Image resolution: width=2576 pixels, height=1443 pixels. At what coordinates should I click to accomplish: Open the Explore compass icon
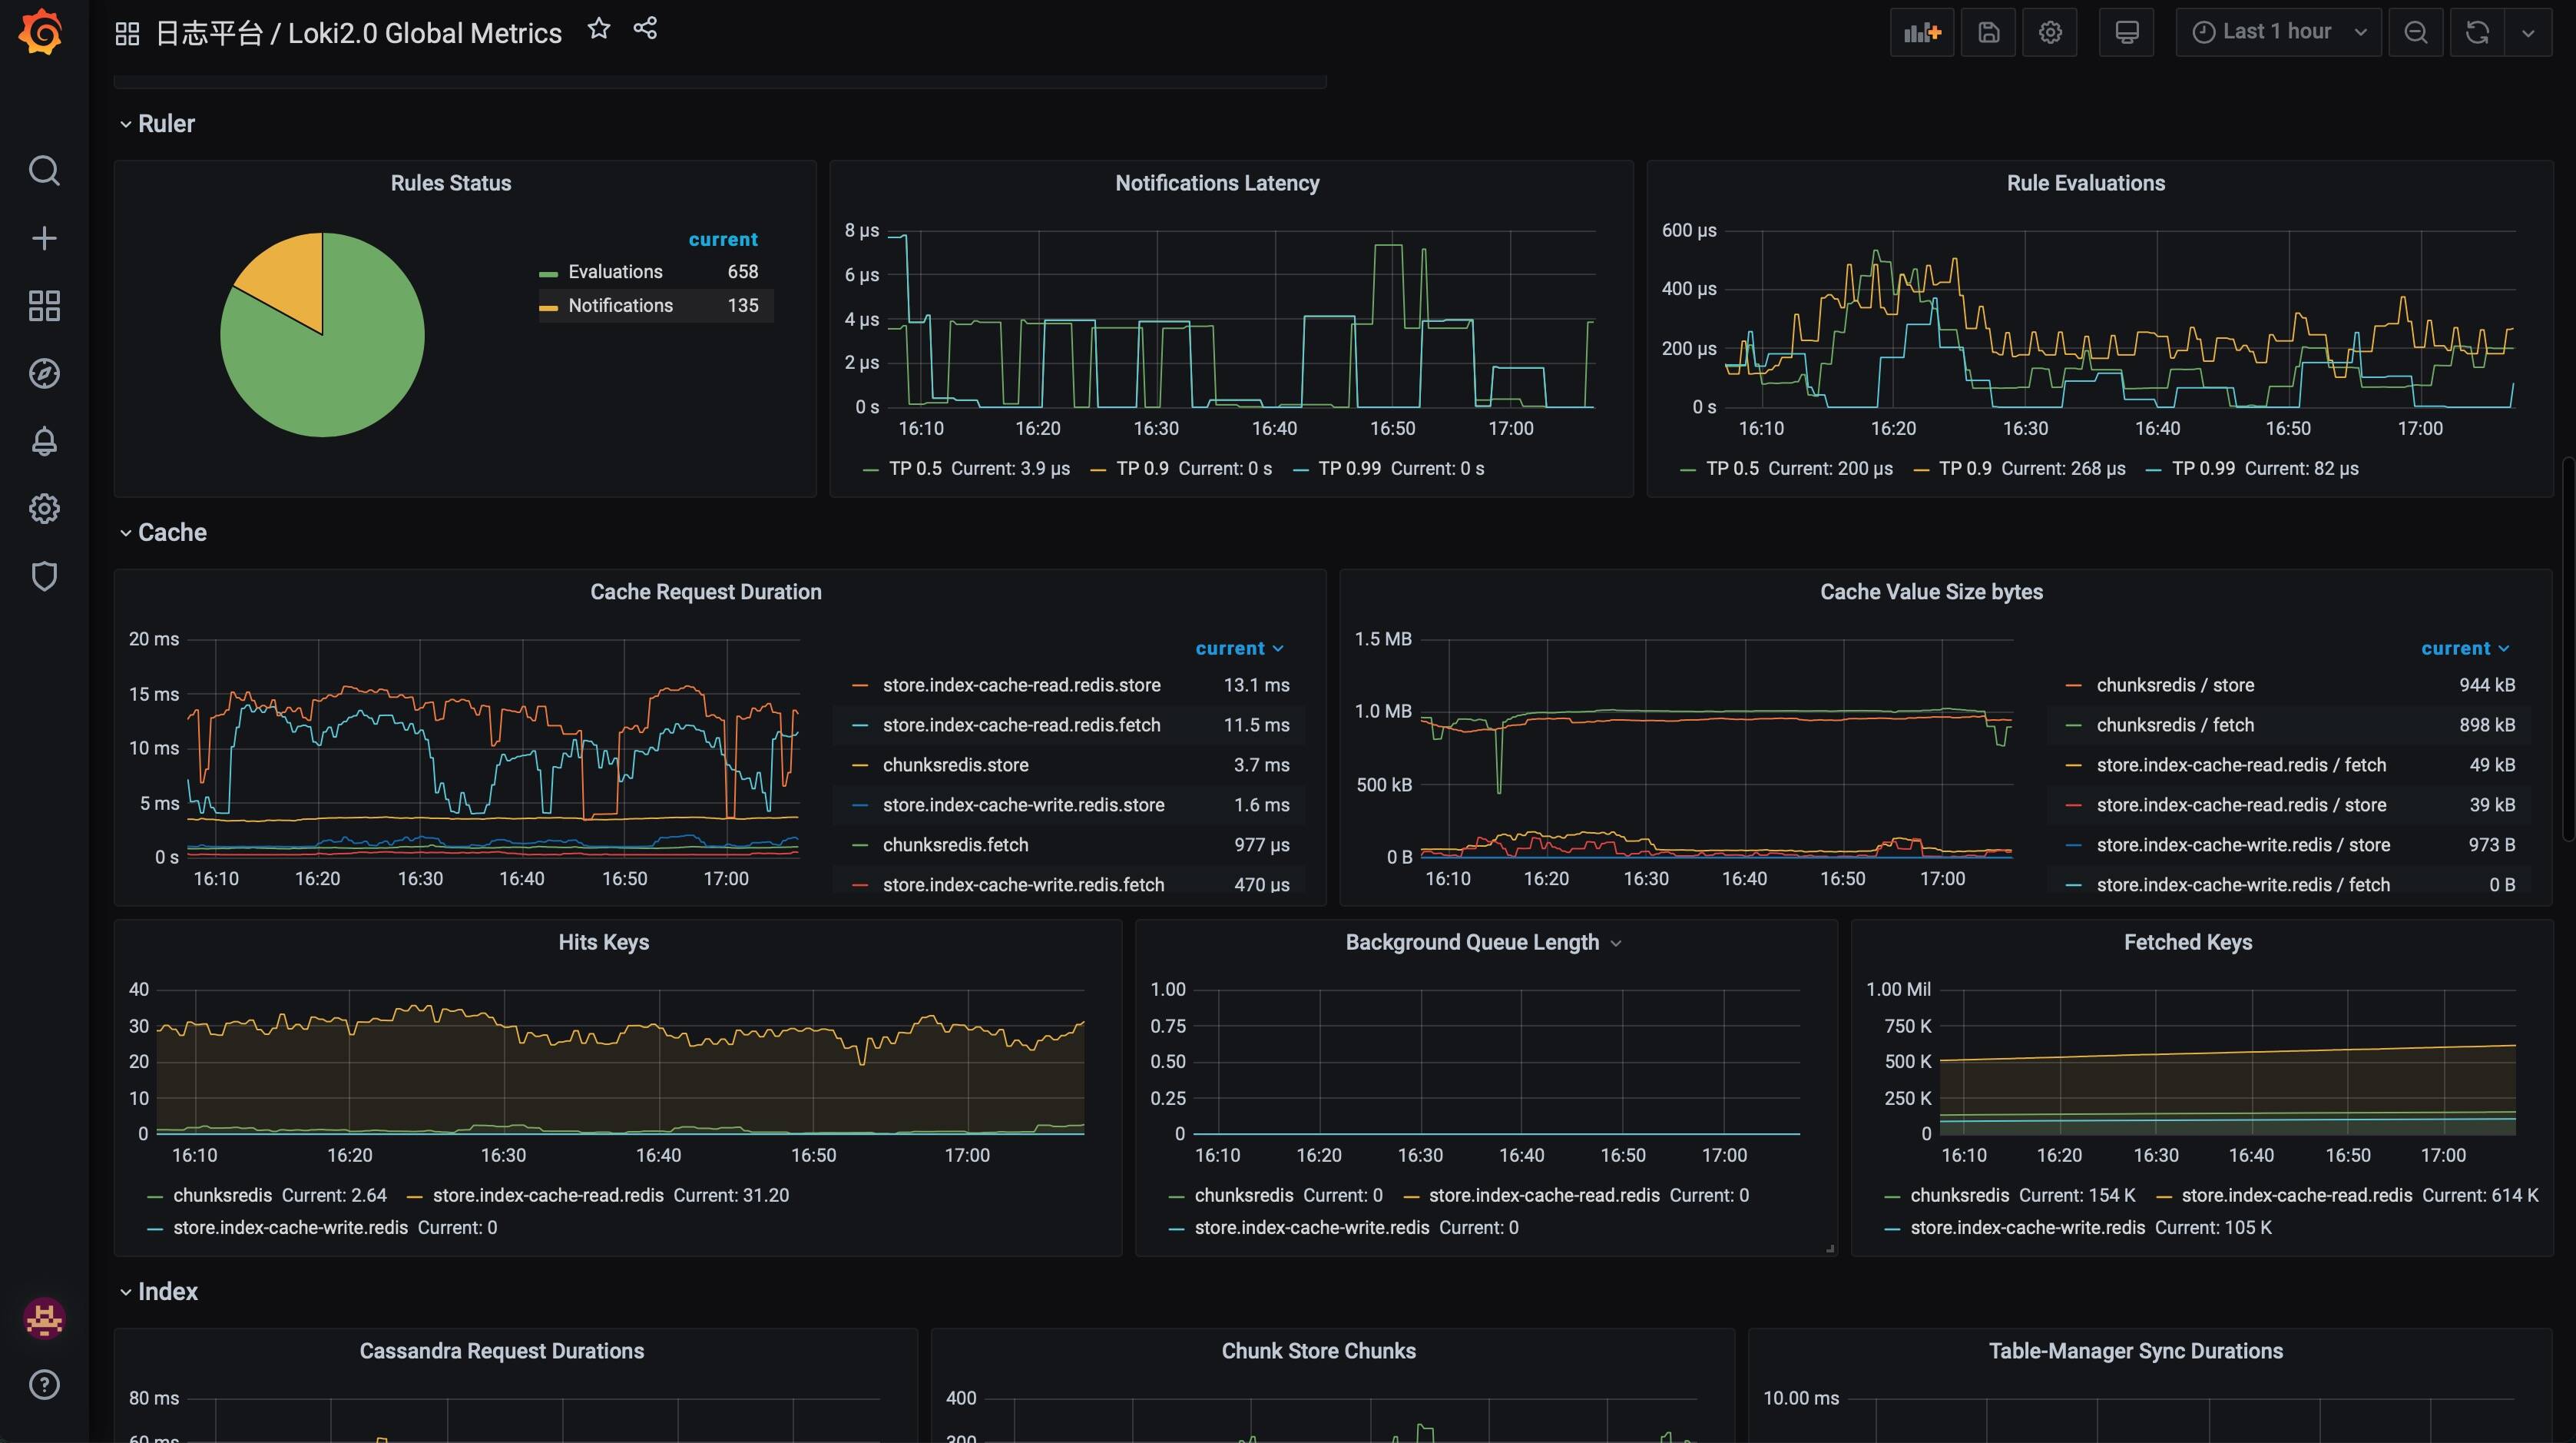tap(44, 373)
